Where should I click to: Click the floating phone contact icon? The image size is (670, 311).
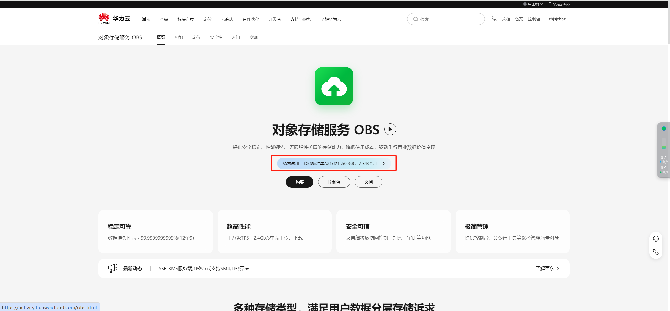(656, 252)
